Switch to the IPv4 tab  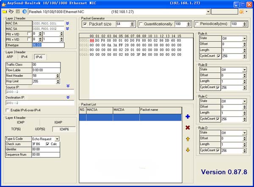(x=25, y=57)
